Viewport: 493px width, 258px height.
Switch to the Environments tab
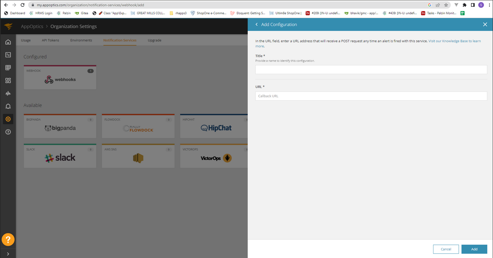click(x=81, y=40)
